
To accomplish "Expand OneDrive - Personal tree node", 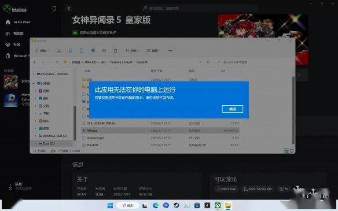I will pos(34,74).
